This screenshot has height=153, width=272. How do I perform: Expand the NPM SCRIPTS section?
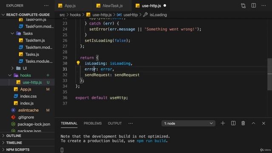tap(3, 150)
